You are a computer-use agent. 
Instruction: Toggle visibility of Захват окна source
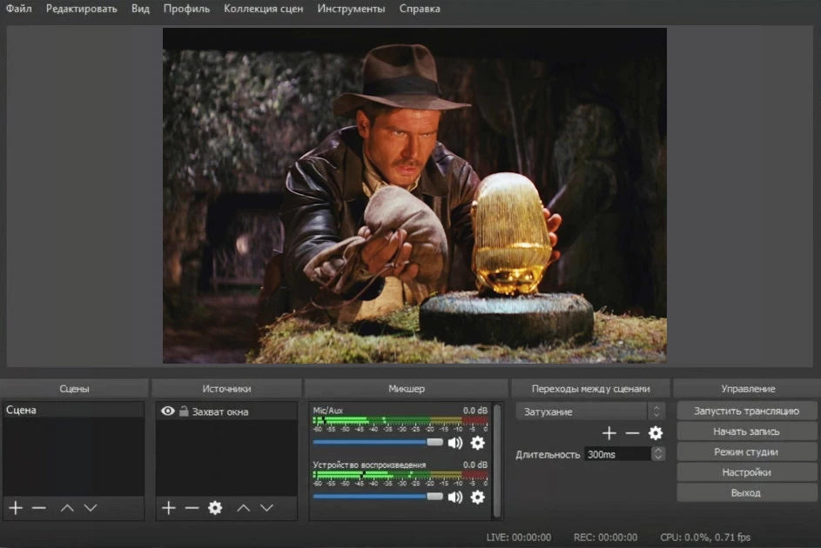167,411
